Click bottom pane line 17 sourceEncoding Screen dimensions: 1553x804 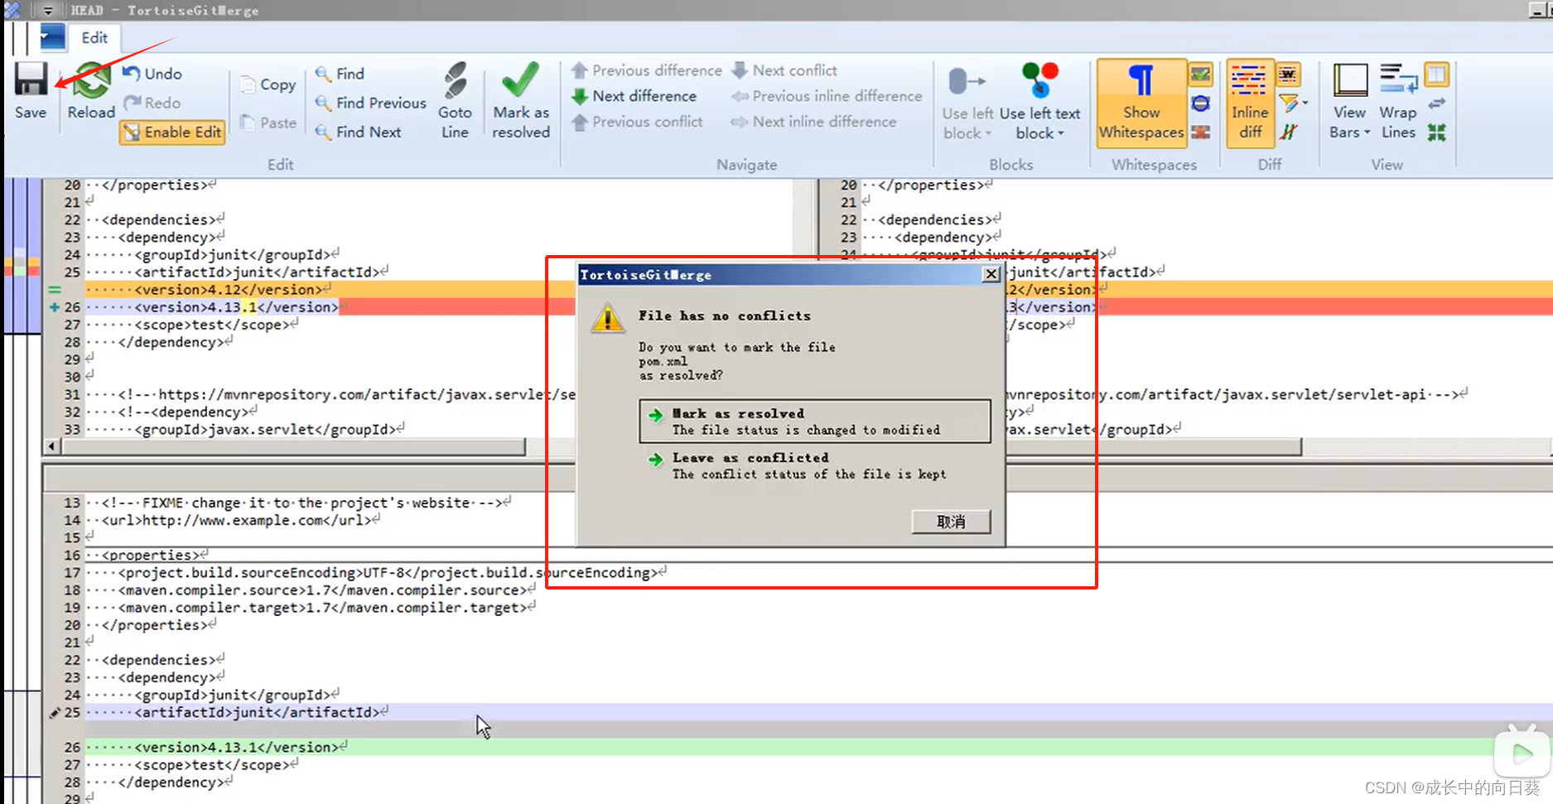point(377,572)
